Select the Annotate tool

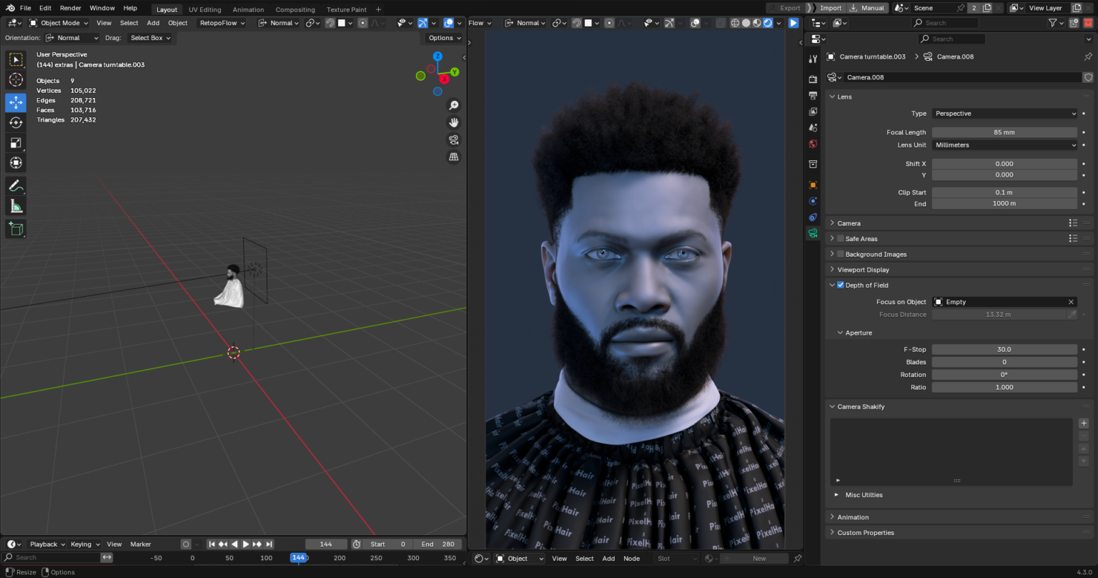click(x=16, y=186)
